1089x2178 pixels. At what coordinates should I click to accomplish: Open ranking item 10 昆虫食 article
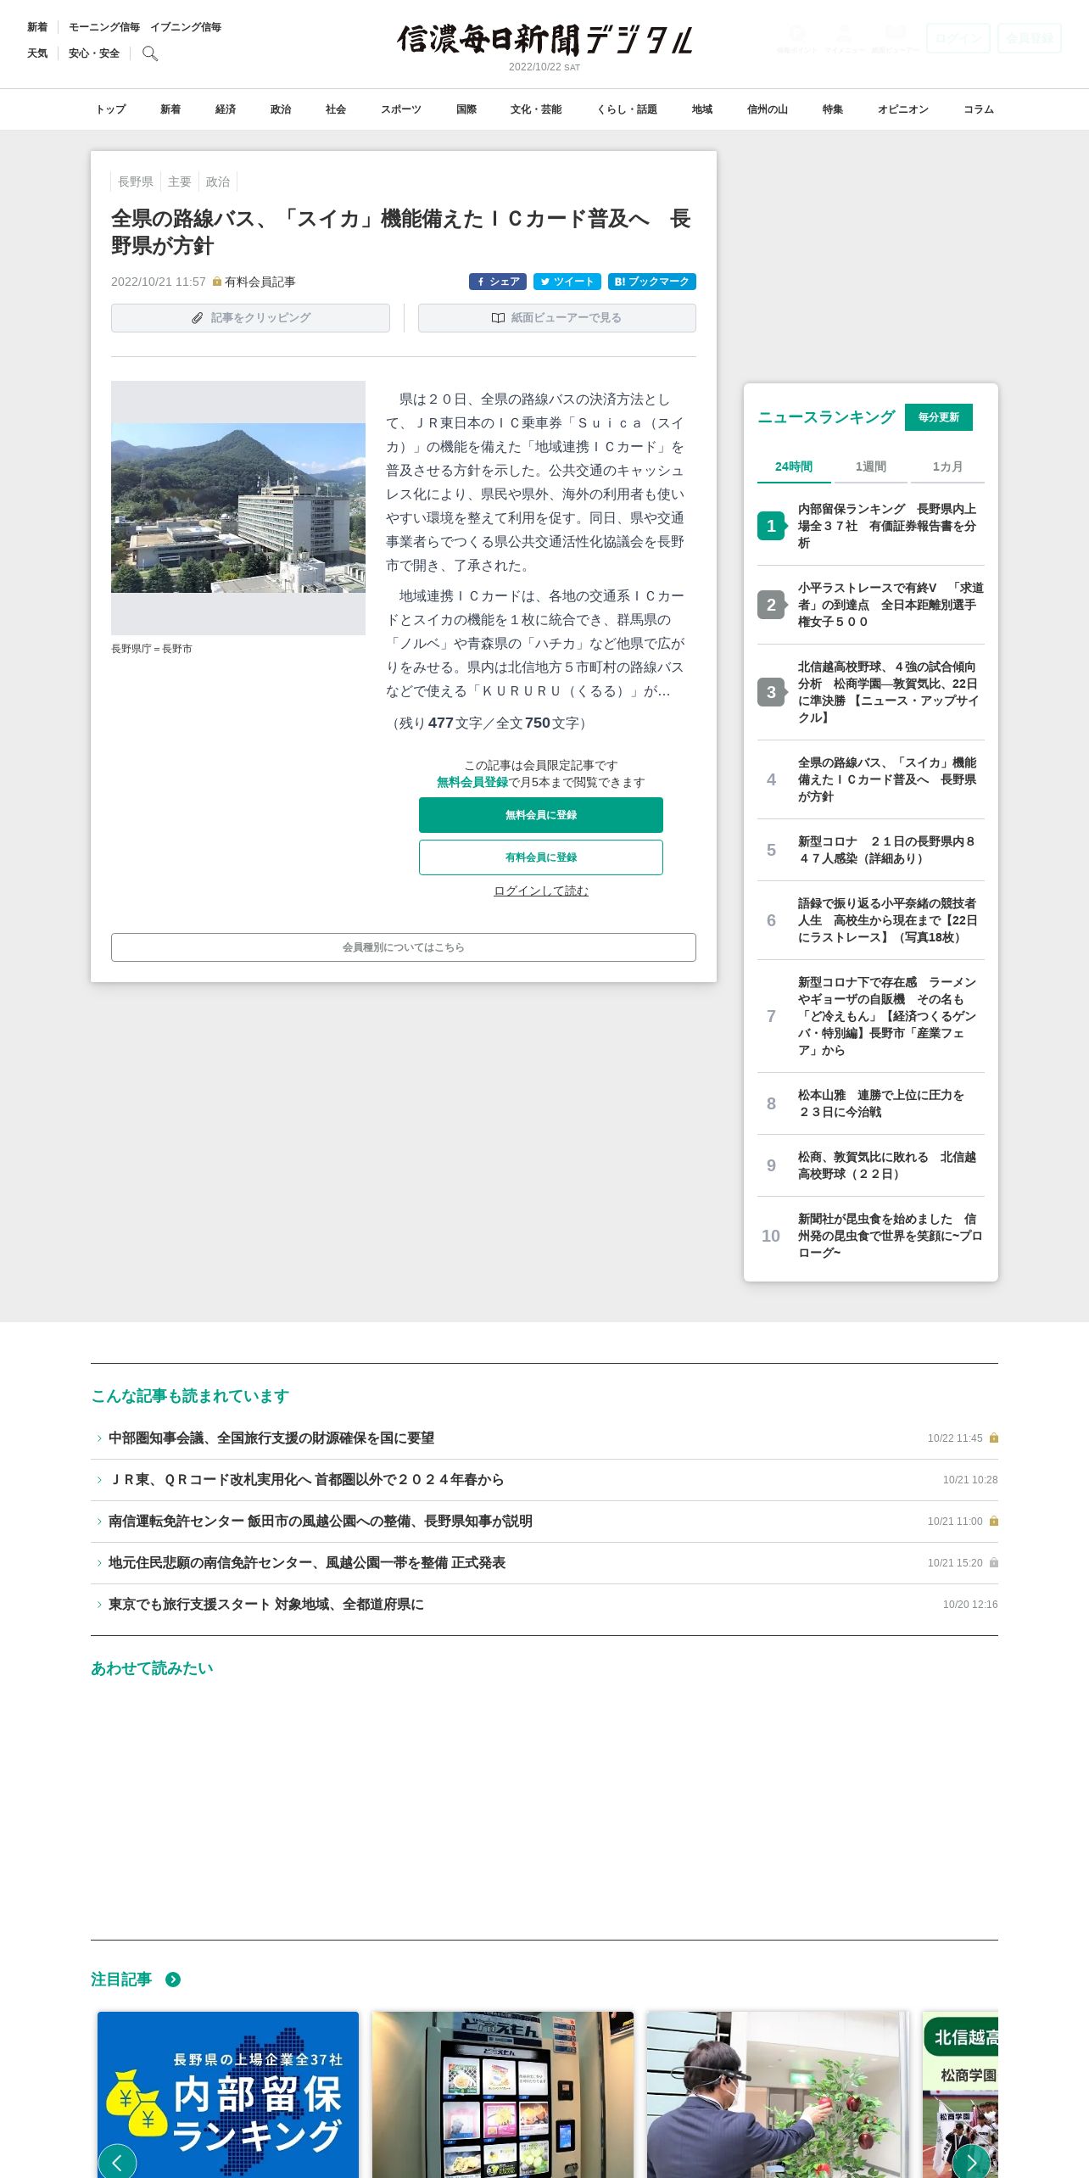[x=891, y=1236]
